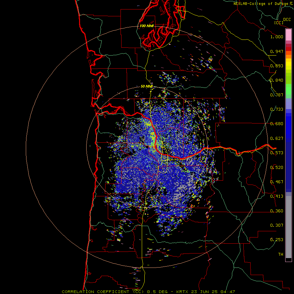Click the NEXLAB-College of DuPage label
This screenshot has height=294, width=294.
point(261,4)
